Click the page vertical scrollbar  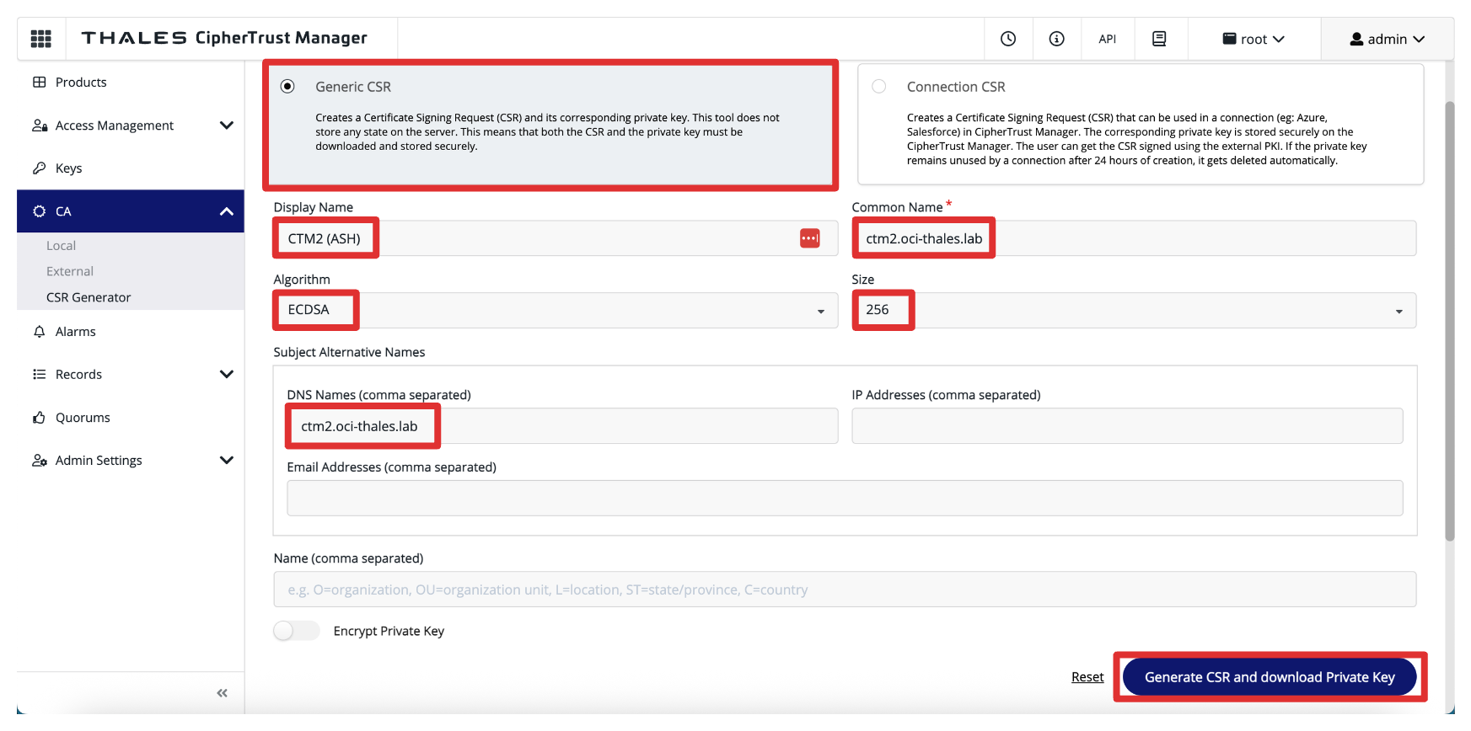[x=1449, y=320]
